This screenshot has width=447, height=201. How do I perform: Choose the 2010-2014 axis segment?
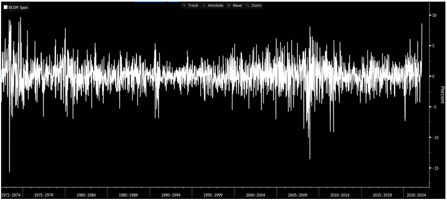[x=340, y=195]
